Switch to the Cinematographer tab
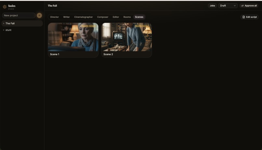This screenshot has height=150, width=262. pyautogui.click(x=84, y=17)
